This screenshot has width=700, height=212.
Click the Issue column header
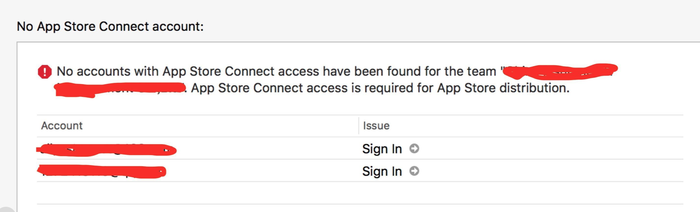coord(376,126)
